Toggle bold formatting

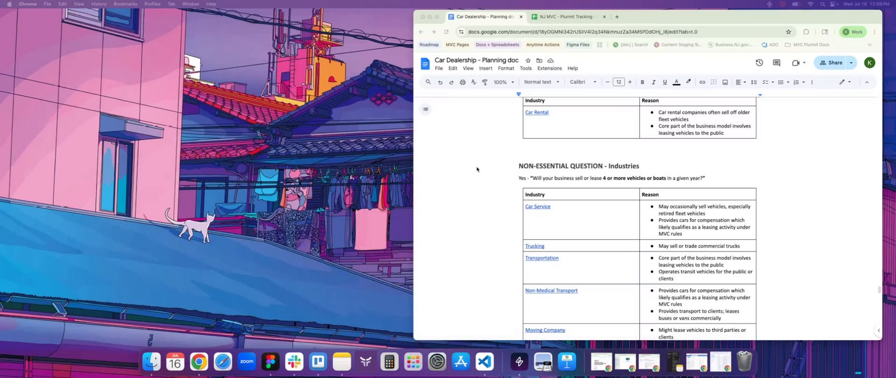tap(642, 82)
